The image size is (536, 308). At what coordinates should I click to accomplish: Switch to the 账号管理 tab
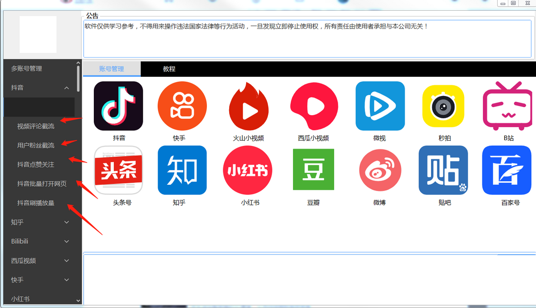tap(112, 69)
